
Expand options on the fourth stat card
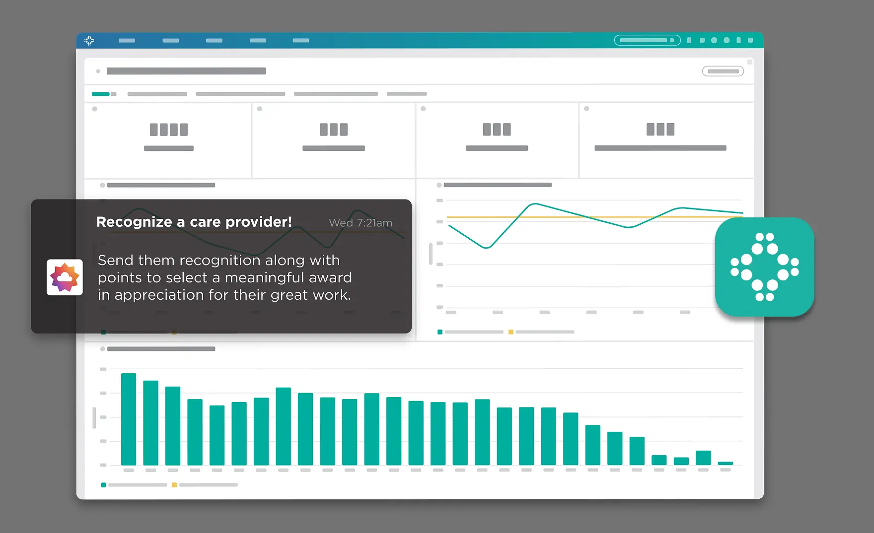click(586, 108)
